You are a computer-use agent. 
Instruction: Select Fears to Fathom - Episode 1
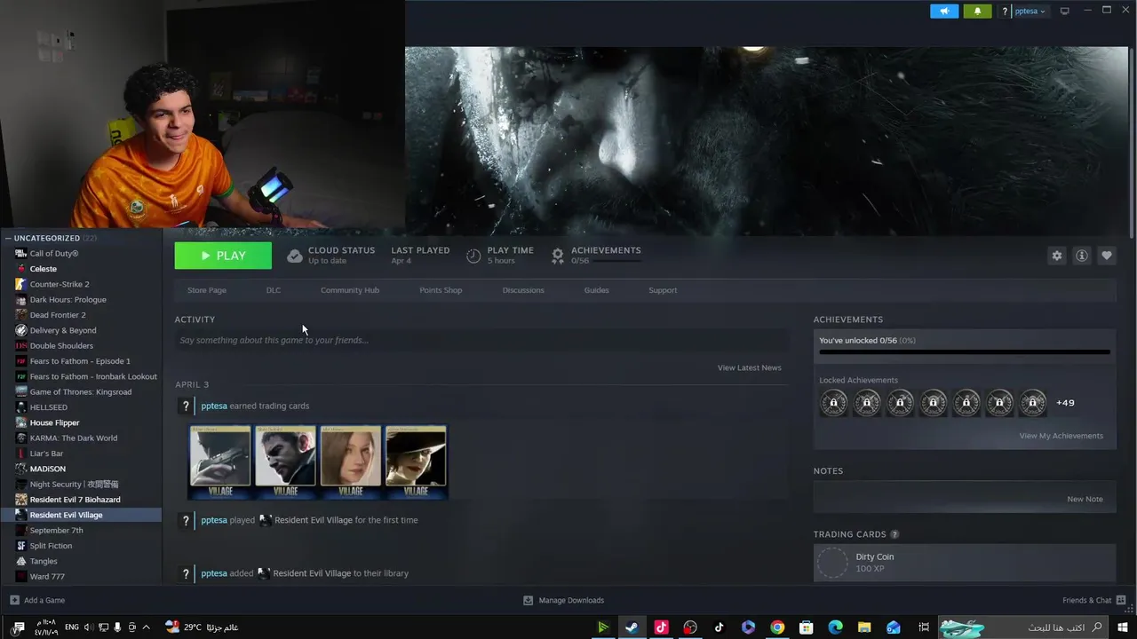click(x=81, y=361)
